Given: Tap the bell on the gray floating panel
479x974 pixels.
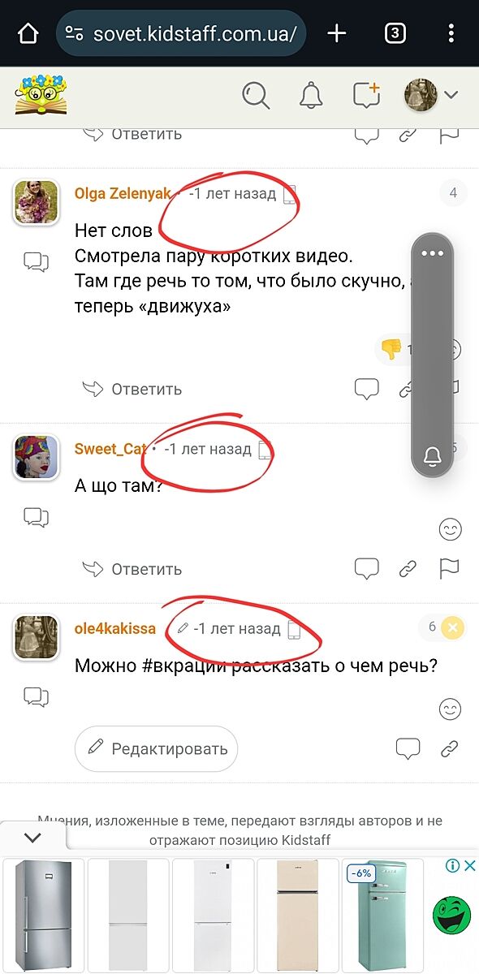Looking at the screenshot, I should tap(433, 457).
